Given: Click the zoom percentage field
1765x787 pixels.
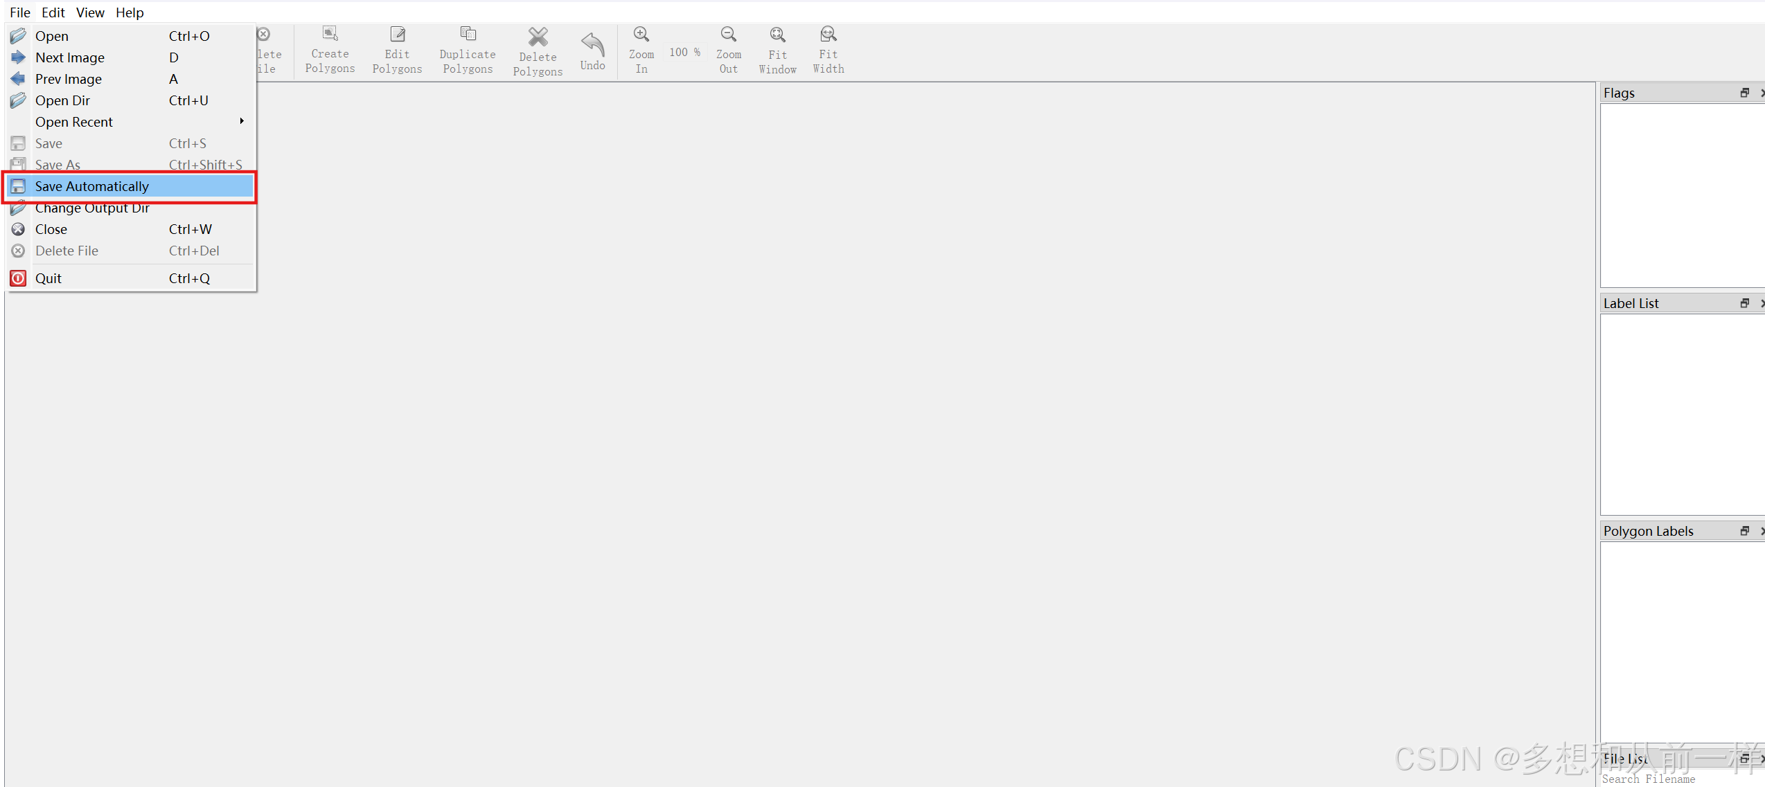Looking at the screenshot, I should coord(684,52).
